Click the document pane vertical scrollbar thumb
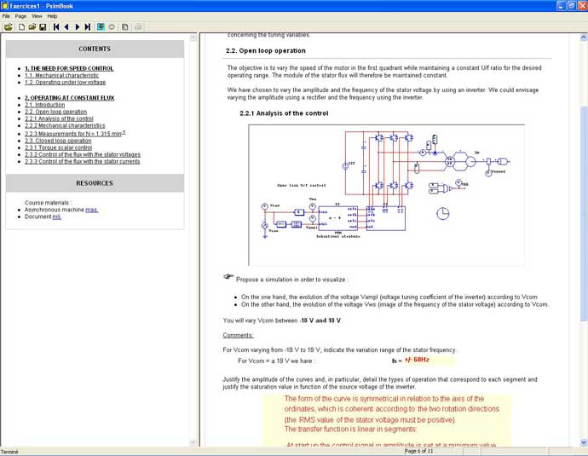This screenshot has width=588, height=456. pos(584,213)
